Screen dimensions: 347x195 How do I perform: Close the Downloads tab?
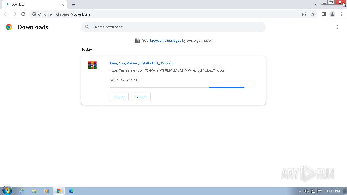coord(63,5)
